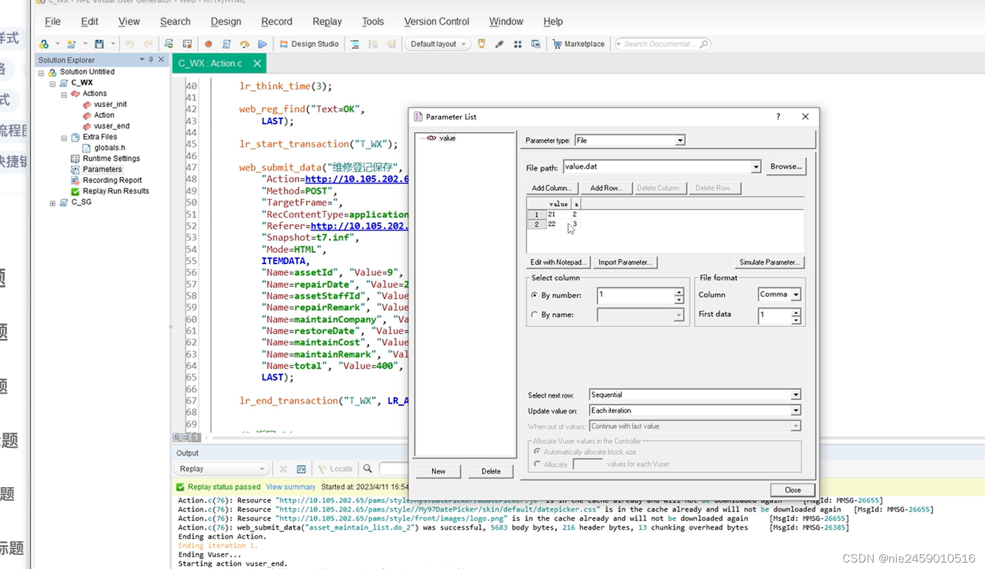This screenshot has width=985, height=569.
Task: Open the Select next row dropdown
Action: (x=796, y=394)
